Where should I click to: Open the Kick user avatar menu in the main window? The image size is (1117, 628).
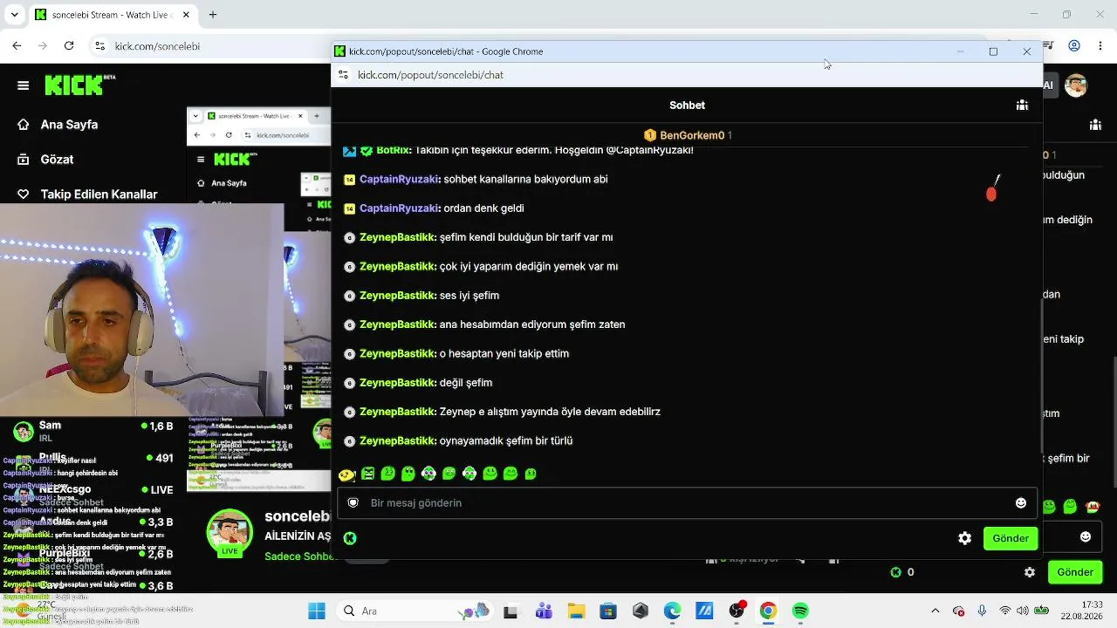click(x=1075, y=85)
